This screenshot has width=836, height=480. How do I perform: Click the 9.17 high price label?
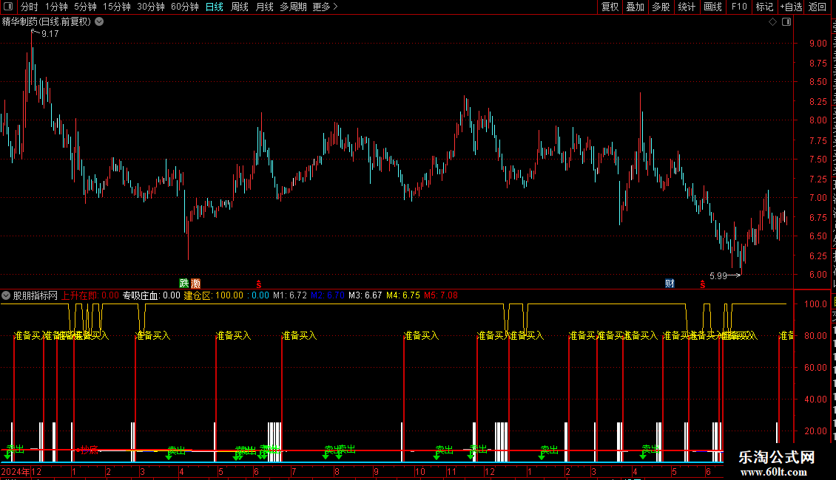click(50, 33)
